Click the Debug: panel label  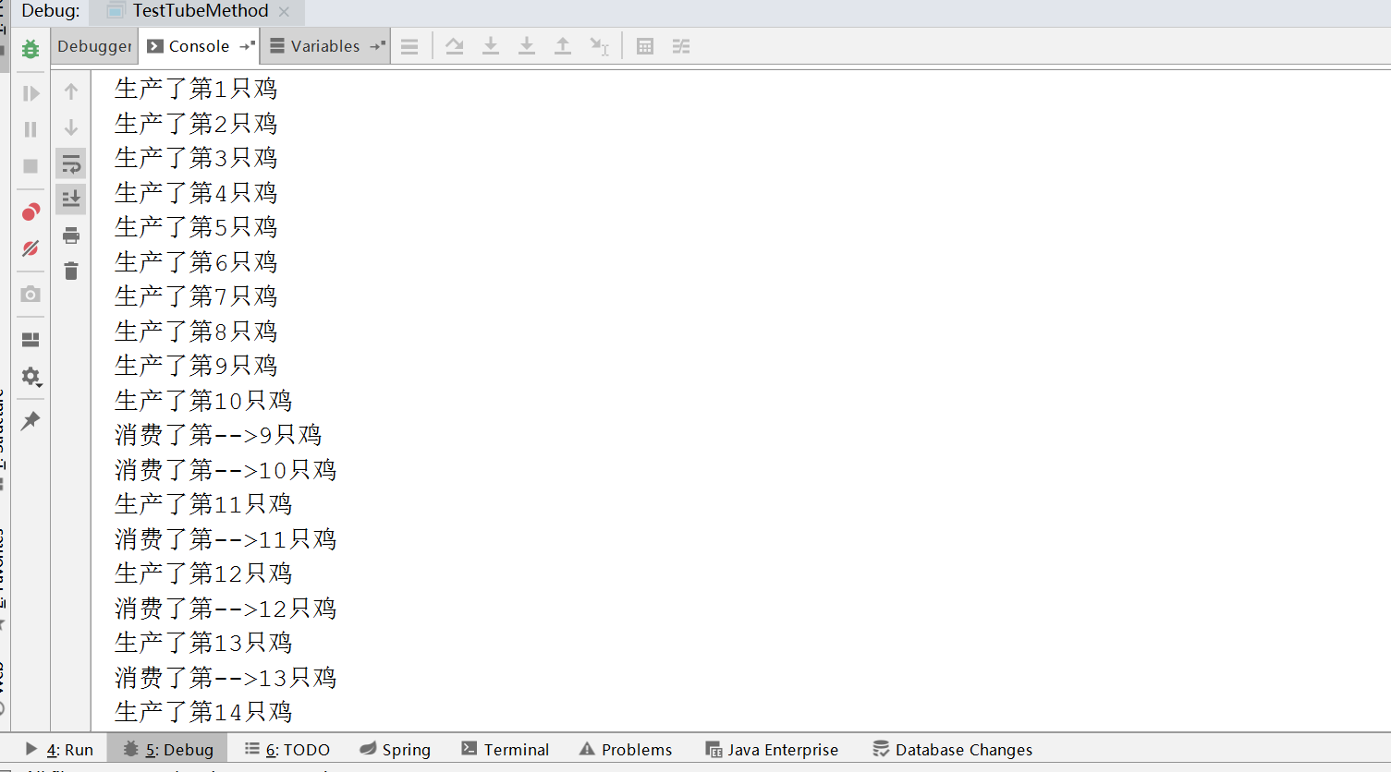tap(51, 11)
